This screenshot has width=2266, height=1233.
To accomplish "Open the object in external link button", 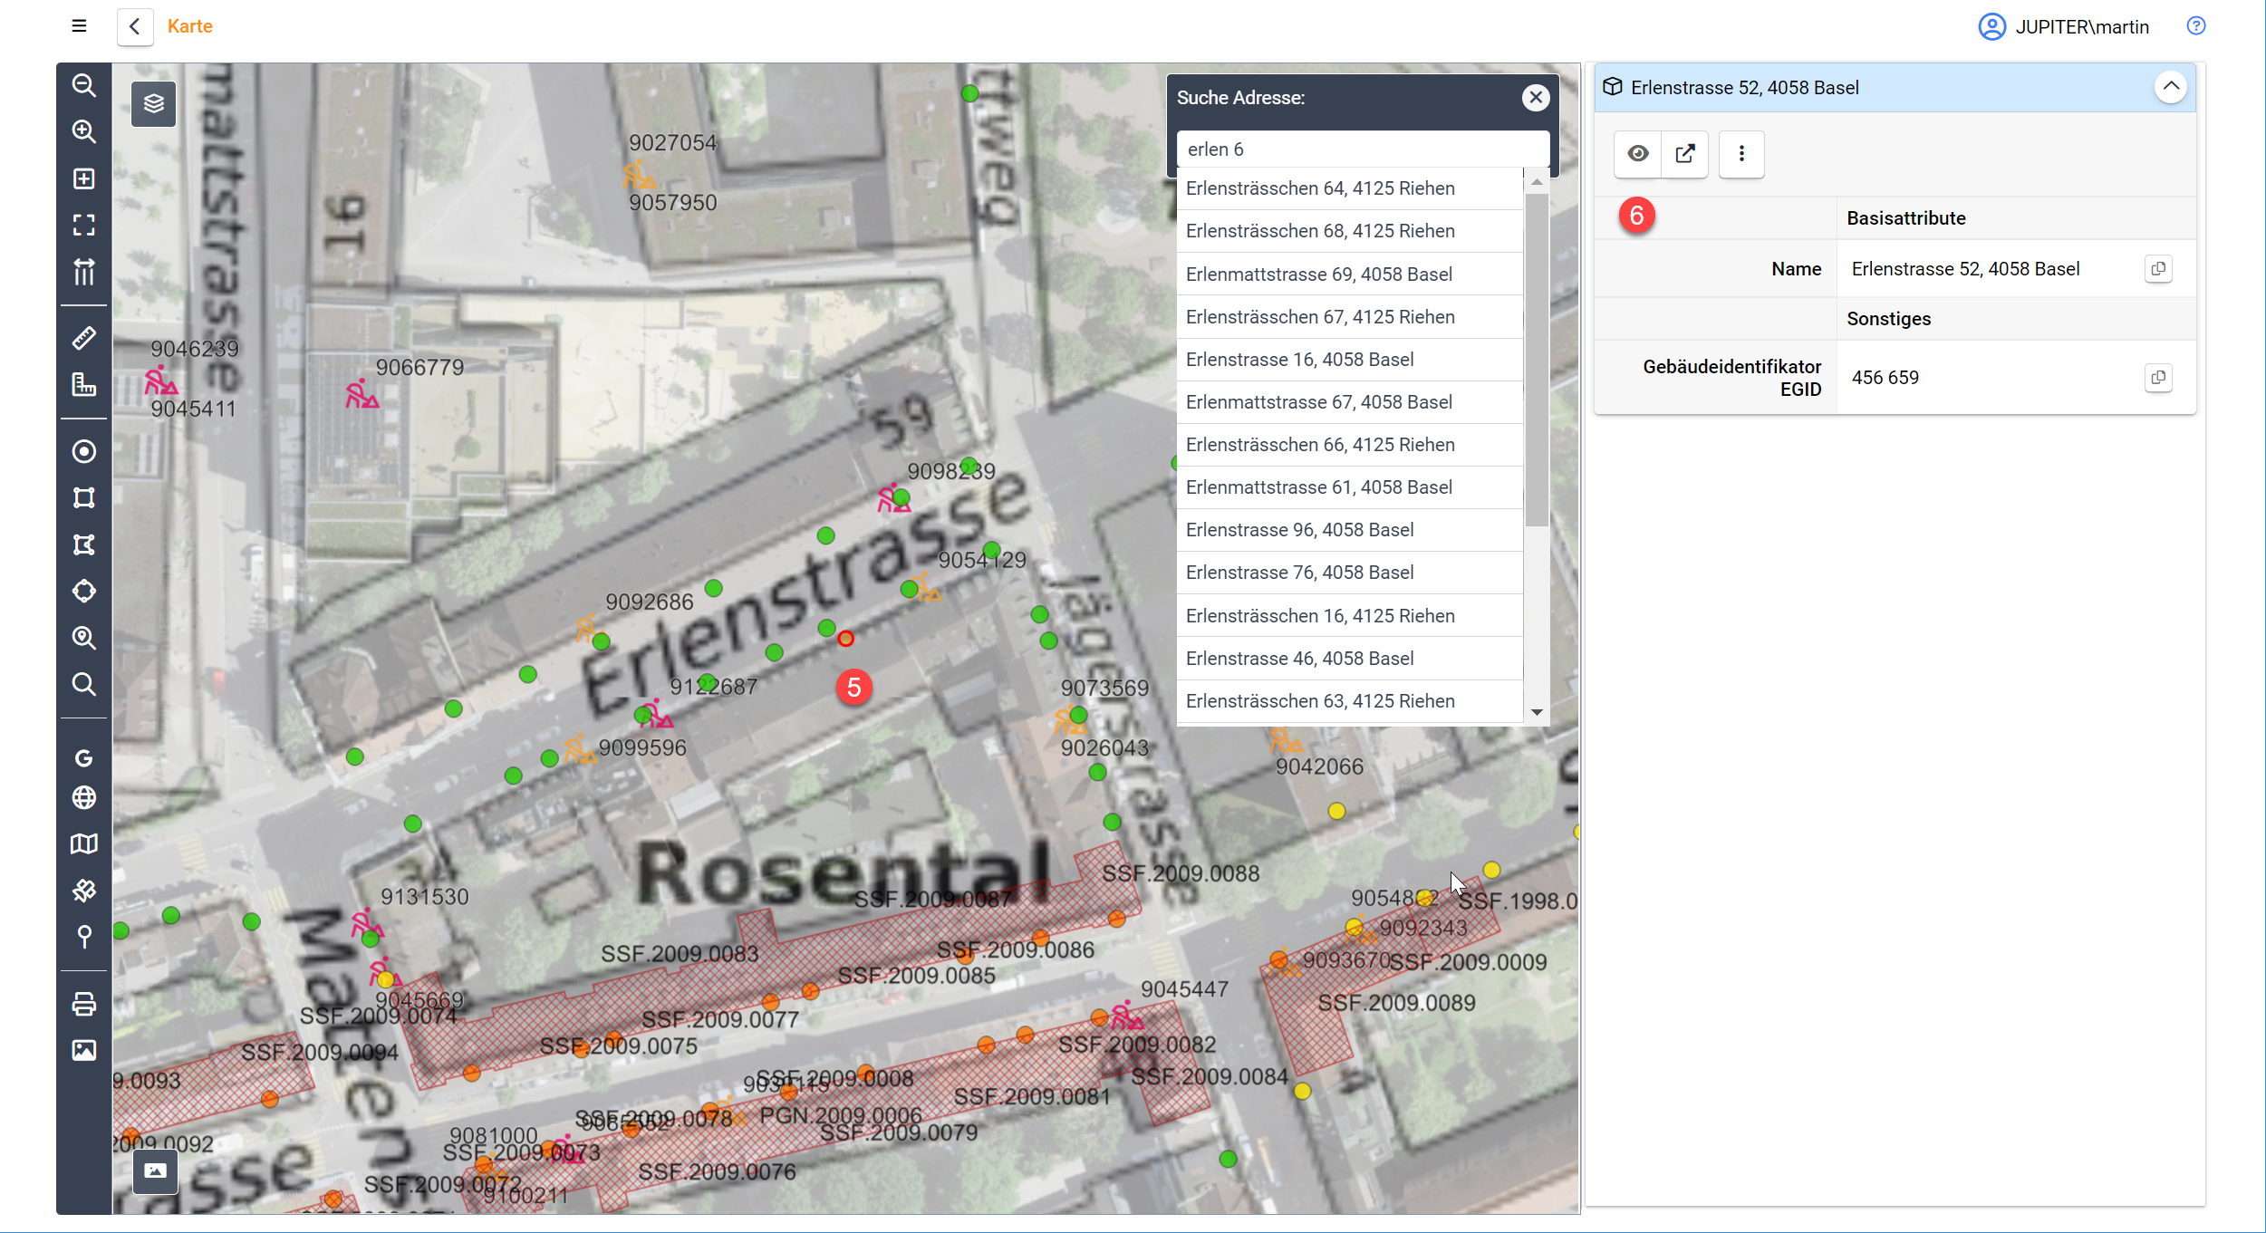I will tap(1685, 153).
